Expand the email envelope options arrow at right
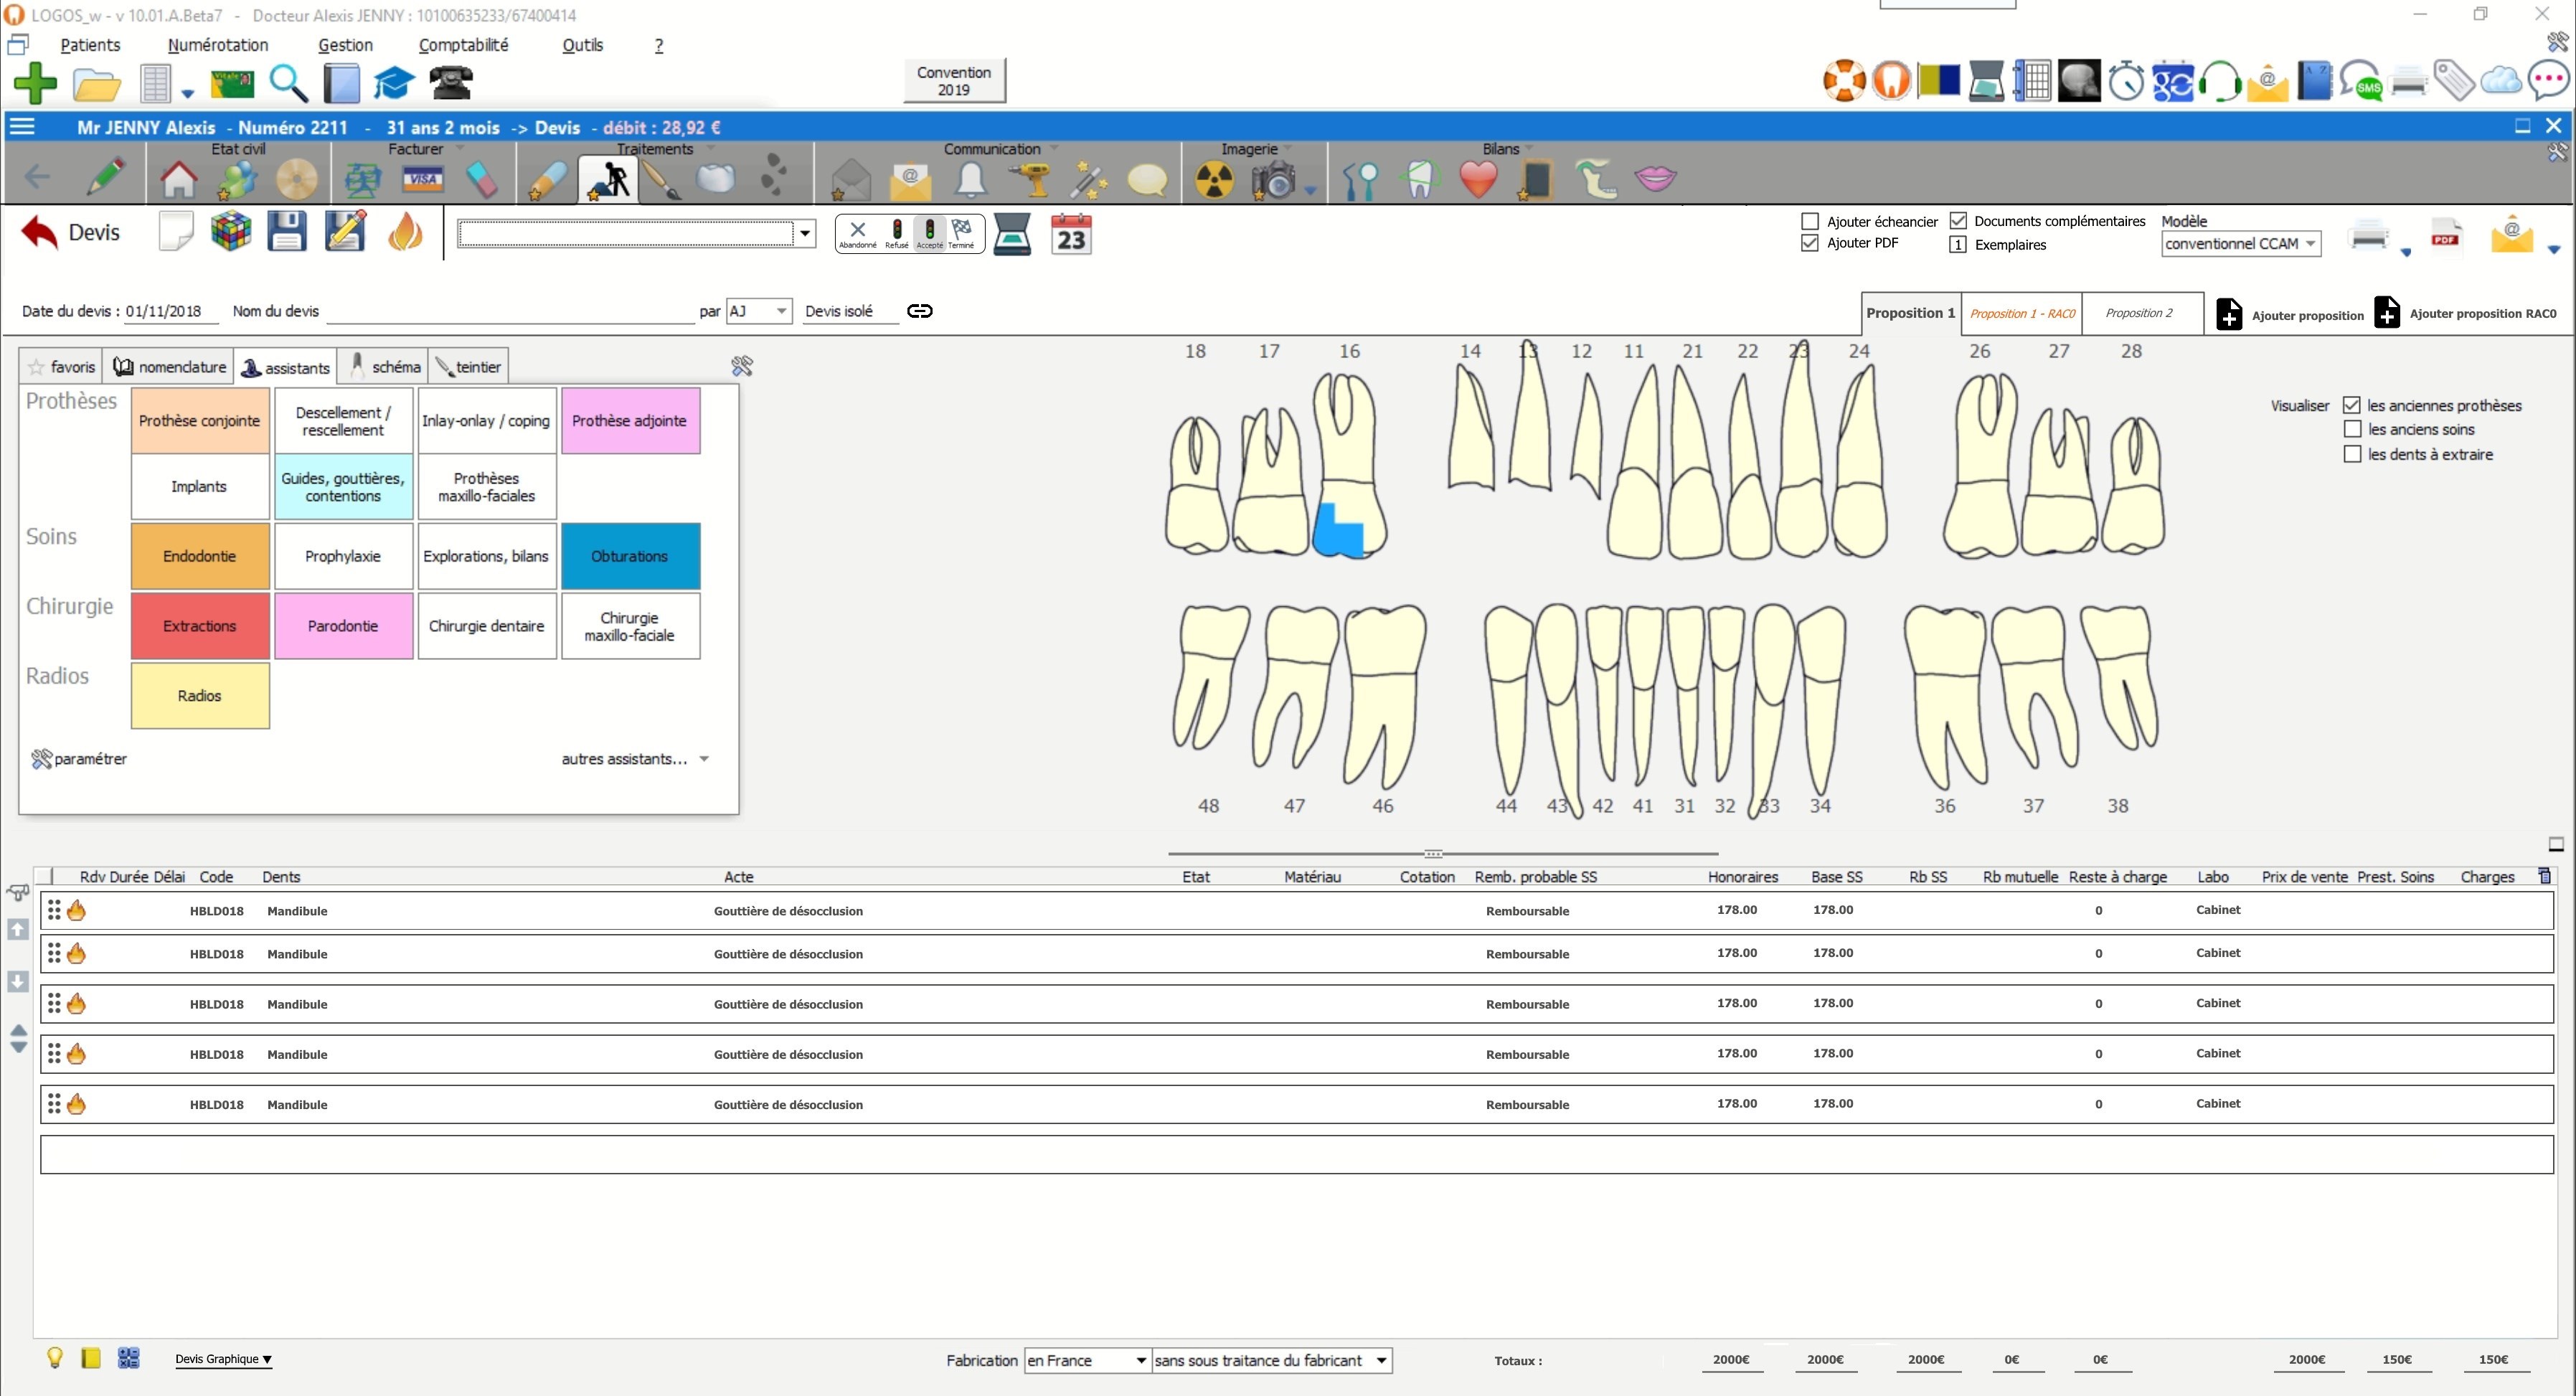The height and width of the screenshot is (1396, 2576). 2553,250
